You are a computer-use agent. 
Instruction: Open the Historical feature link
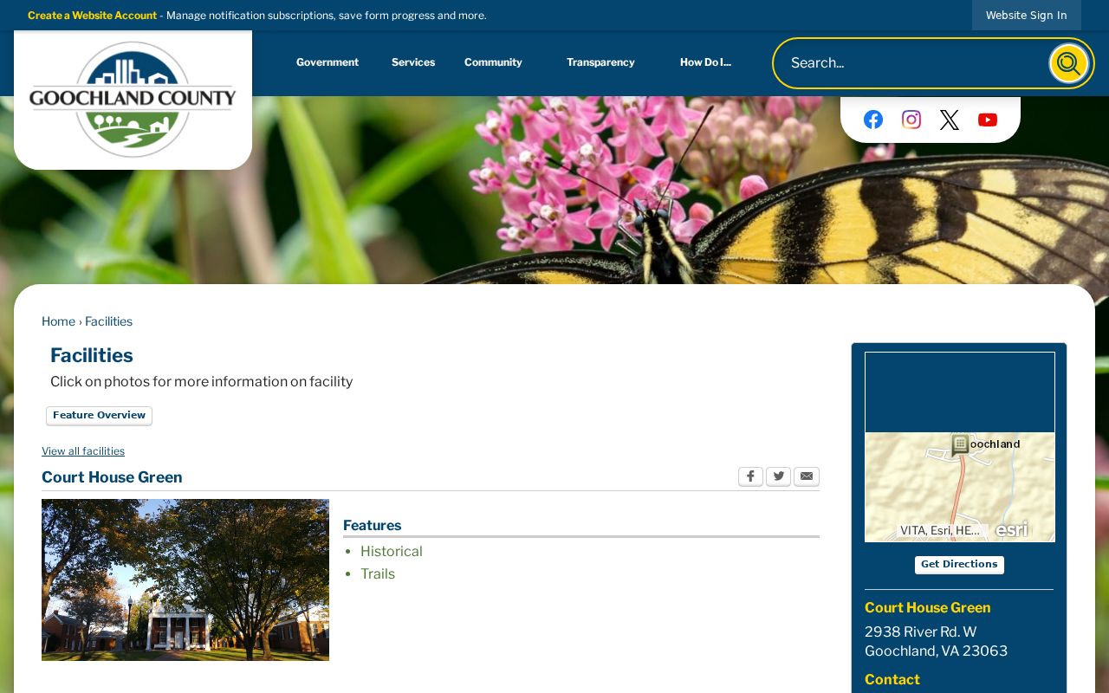[392, 552]
